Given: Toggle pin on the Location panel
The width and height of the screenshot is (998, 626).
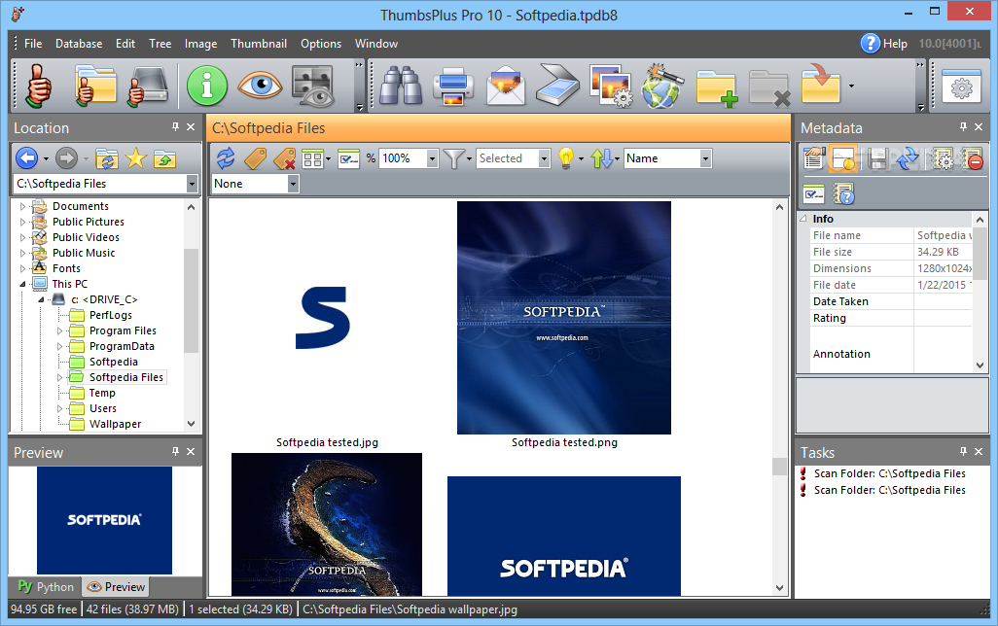Looking at the screenshot, I should pos(175,127).
